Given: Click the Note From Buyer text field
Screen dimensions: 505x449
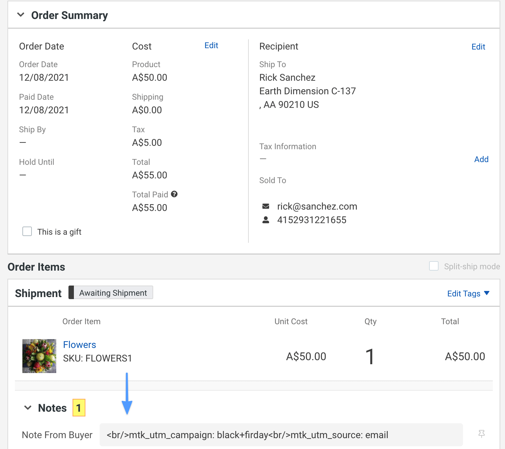Looking at the screenshot, I should pyautogui.click(x=281, y=435).
